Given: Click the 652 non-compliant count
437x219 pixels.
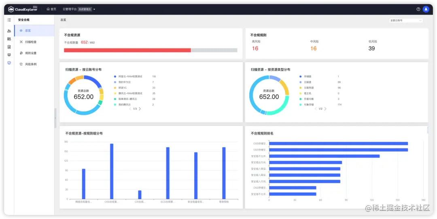Looking at the screenshot, I should [84, 42].
